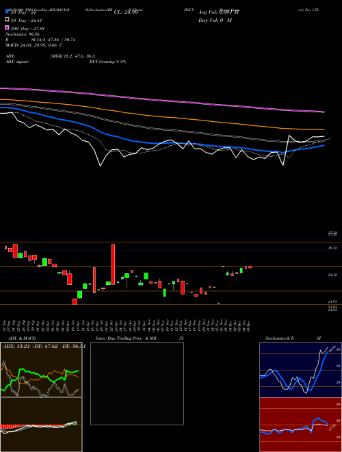The image size is (342, 452).
Task: Click the magenta 200-day moving average line
Action: click(x=162, y=99)
